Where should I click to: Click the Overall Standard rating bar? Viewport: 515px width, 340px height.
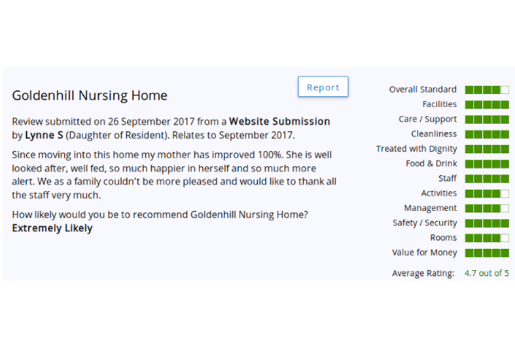487,90
